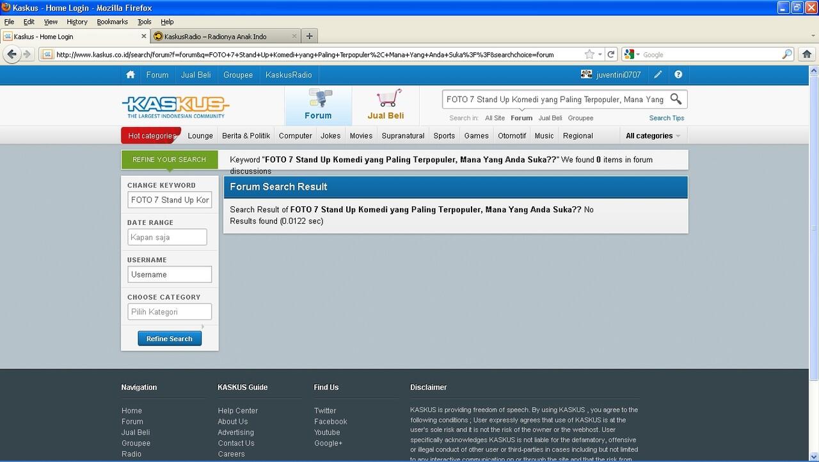Click the pencil edit icon near username
The height and width of the screenshot is (462, 819).
coord(658,75)
